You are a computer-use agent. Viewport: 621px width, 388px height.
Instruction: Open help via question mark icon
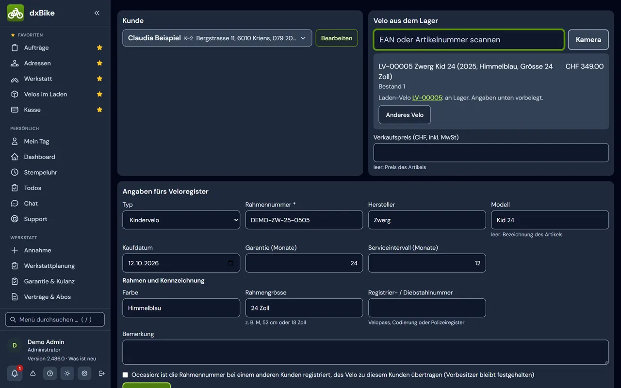pos(50,373)
